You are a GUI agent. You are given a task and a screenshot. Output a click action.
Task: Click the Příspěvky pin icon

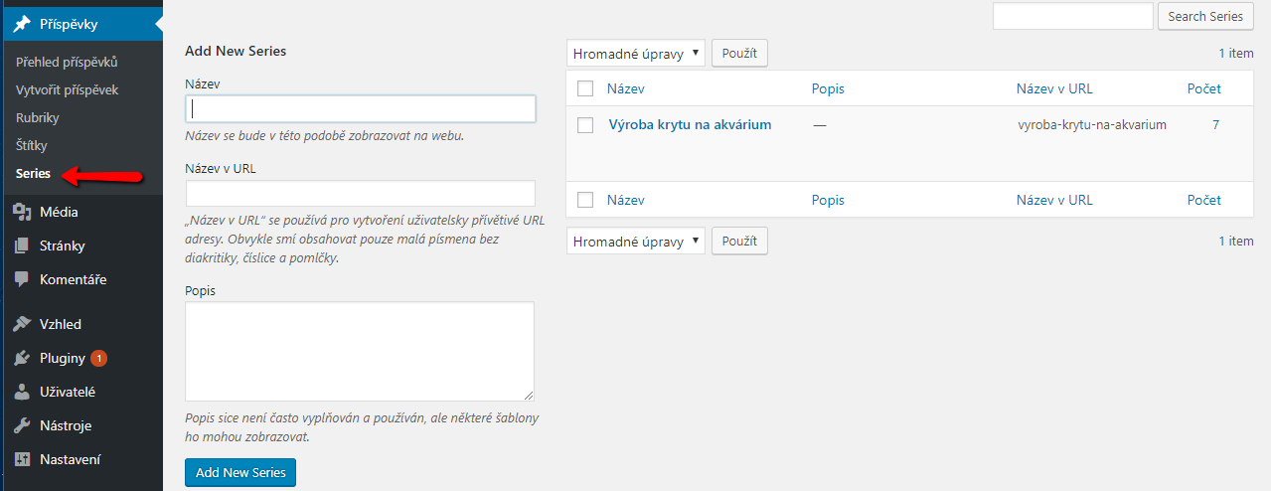pos(22,24)
